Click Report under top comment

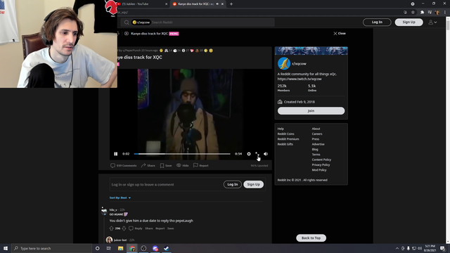(x=160, y=228)
